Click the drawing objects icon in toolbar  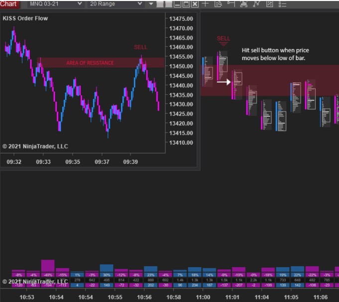tap(269, 4)
